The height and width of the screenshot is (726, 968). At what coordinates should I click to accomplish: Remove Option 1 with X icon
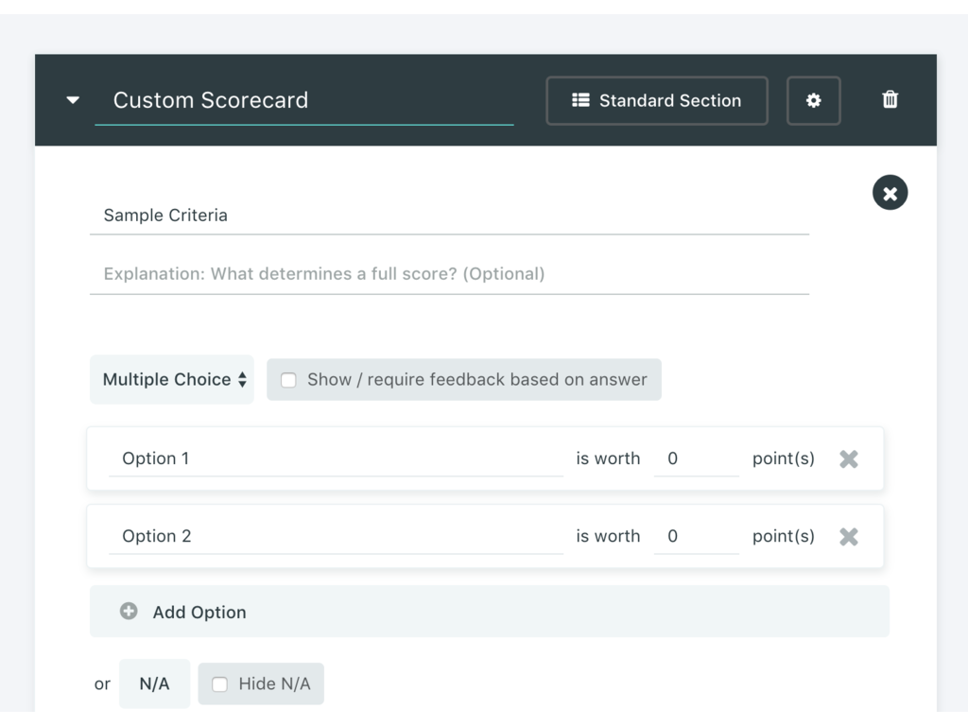tap(849, 458)
